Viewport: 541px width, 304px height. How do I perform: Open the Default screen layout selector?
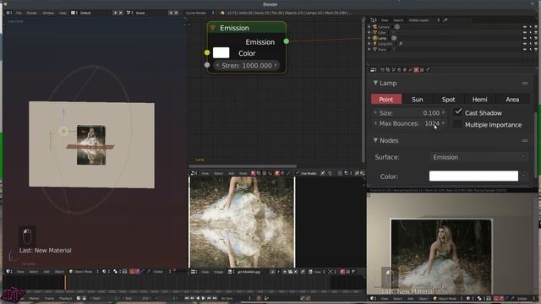pos(92,13)
